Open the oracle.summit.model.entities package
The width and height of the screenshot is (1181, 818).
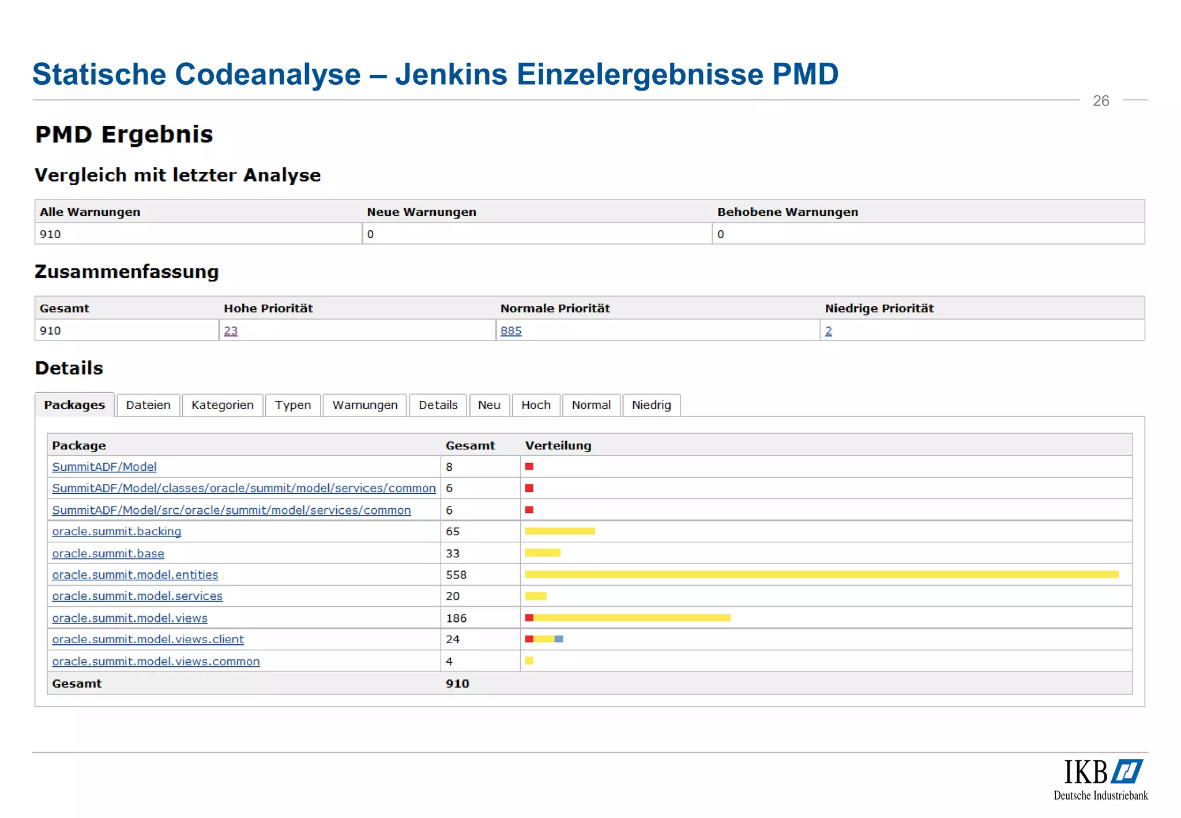point(135,575)
